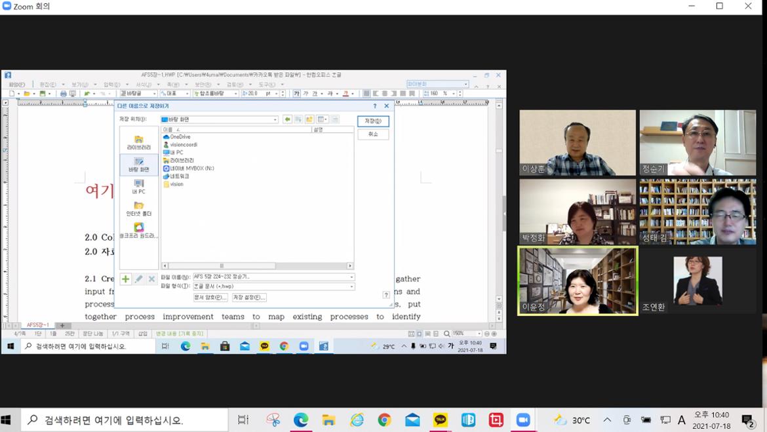
Task: Open the 파일(F) menu in Hancom Office
Action: click(x=16, y=85)
